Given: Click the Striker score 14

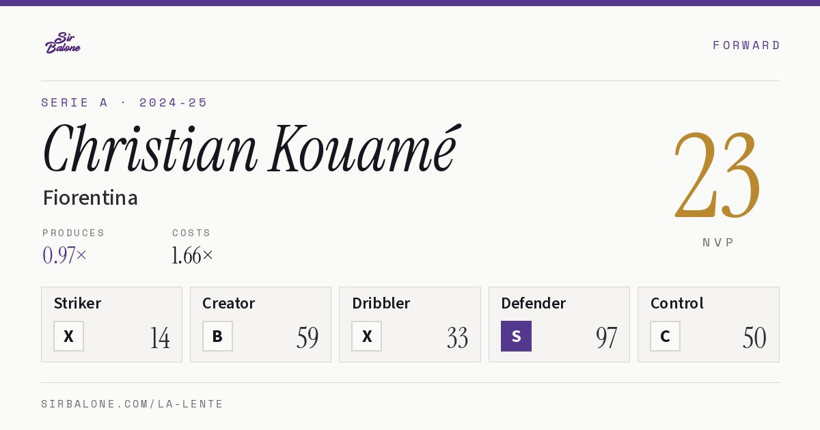Looking at the screenshot, I should coord(160,338).
